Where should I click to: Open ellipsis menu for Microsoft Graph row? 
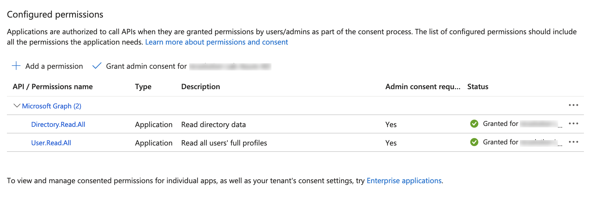tap(573, 105)
